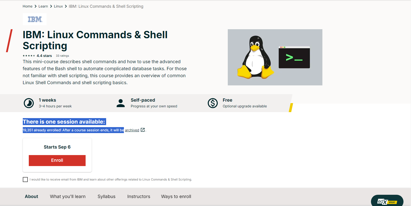The width and height of the screenshot is (411, 206).
Task: Click the Linux penguin course image
Action: 275,57
